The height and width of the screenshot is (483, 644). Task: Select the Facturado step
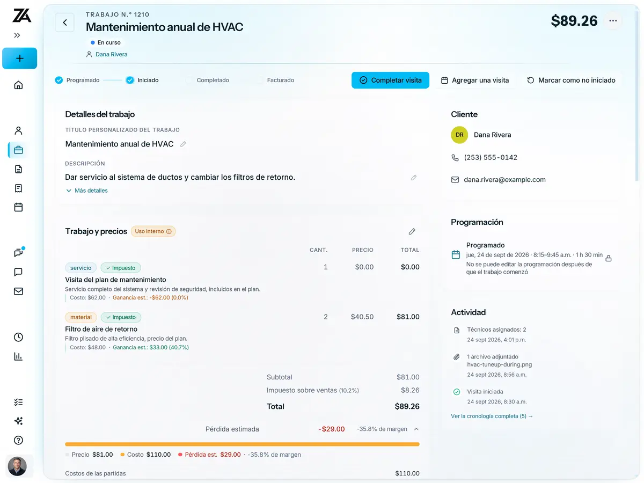(x=275, y=80)
